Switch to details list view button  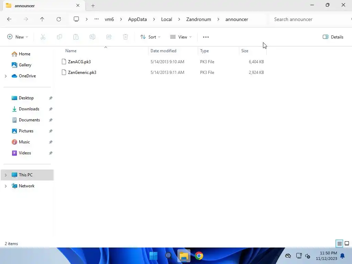pyautogui.click(x=339, y=244)
